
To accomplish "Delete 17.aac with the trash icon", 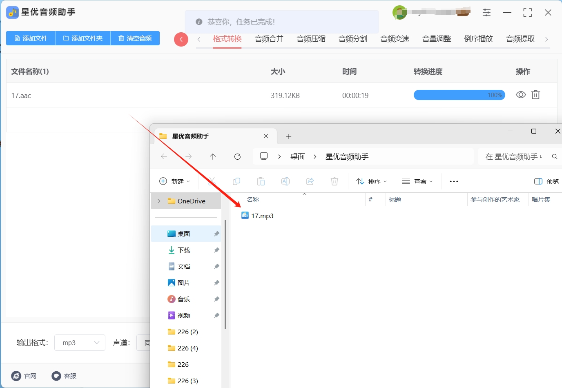I will click(535, 95).
